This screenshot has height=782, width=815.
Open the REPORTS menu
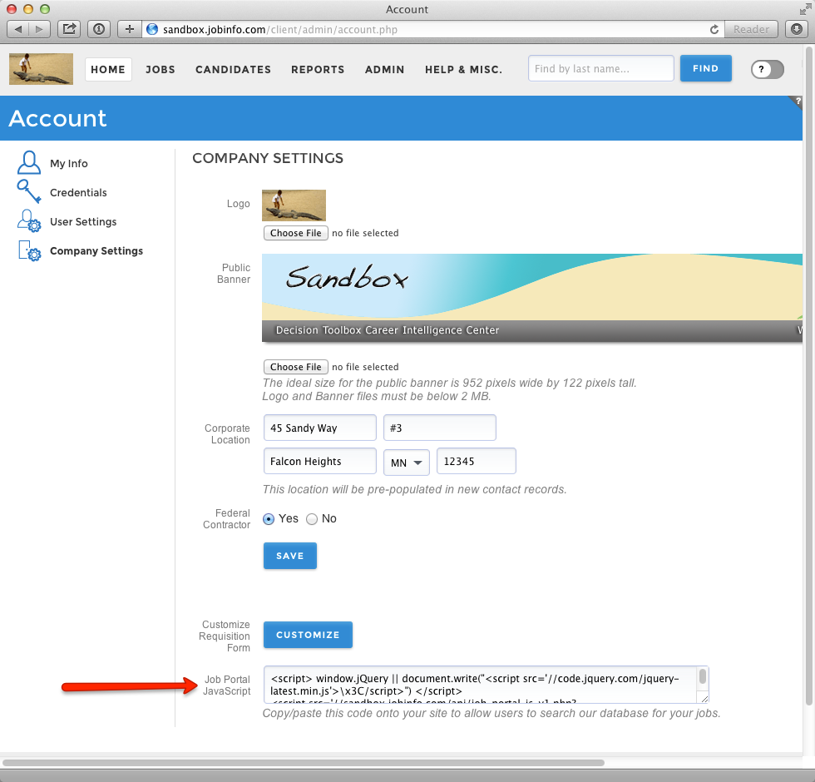pyautogui.click(x=318, y=69)
